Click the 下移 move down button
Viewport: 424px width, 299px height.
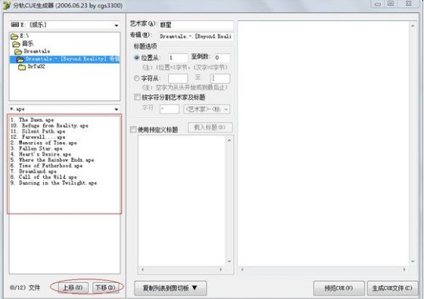coord(106,288)
